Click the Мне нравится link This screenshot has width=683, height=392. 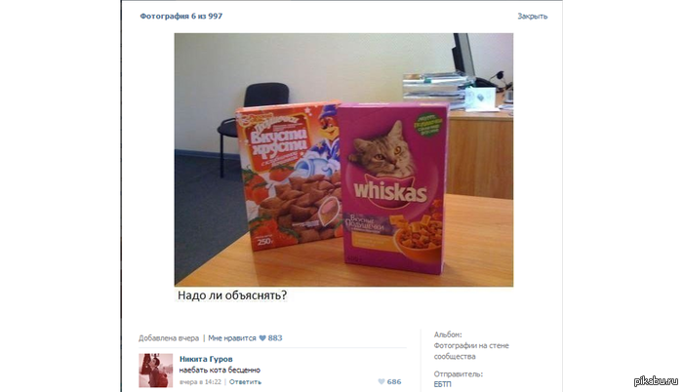click(x=232, y=338)
